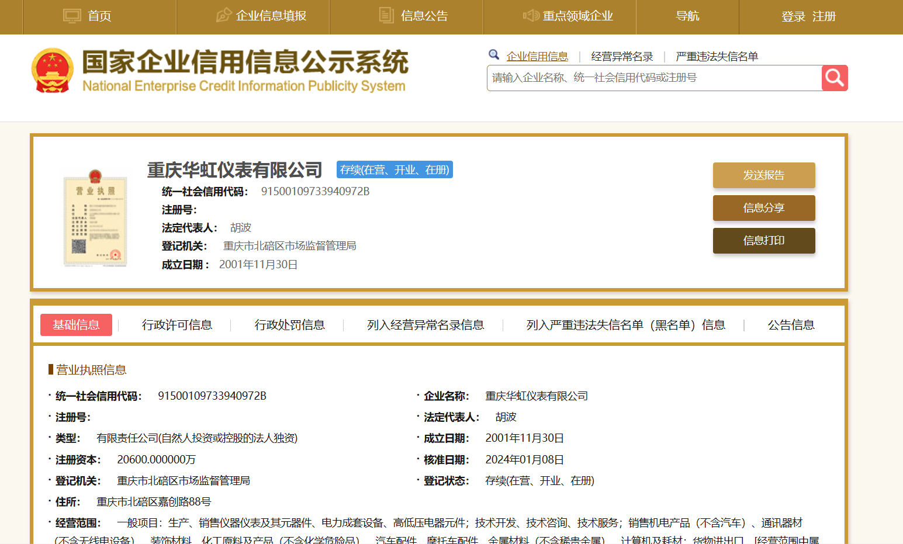Click the 登记状态 value in license info
The height and width of the screenshot is (544, 903).
(x=539, y=480)
